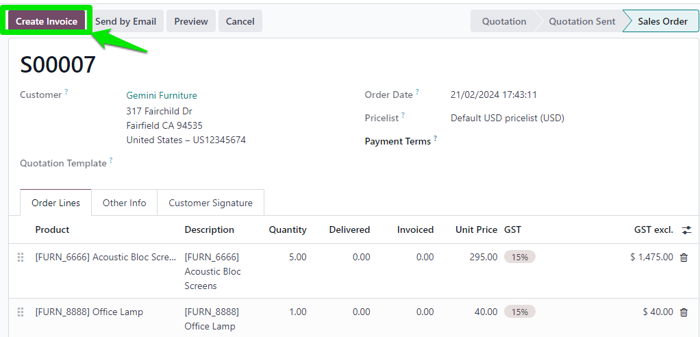Click the Send by Email button
The height and width of the screenshot is (337, 700).
[x=125, y=21]
